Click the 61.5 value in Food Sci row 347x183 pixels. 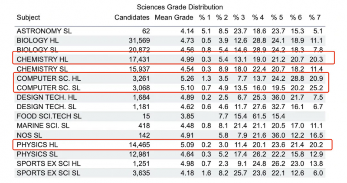click(259, 116)
